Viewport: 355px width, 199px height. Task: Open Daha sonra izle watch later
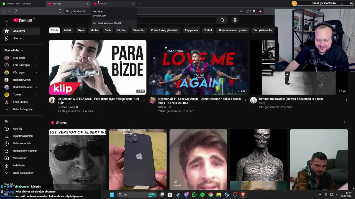(x=21, y=143)
